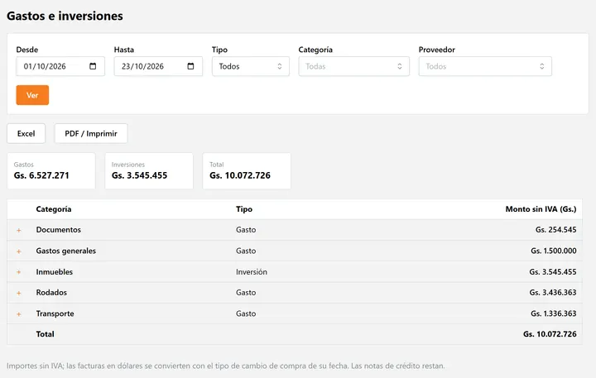This screenshot has width=596, height=378.
Task: Export the report with Excel button
Action: tap(26, 133)
